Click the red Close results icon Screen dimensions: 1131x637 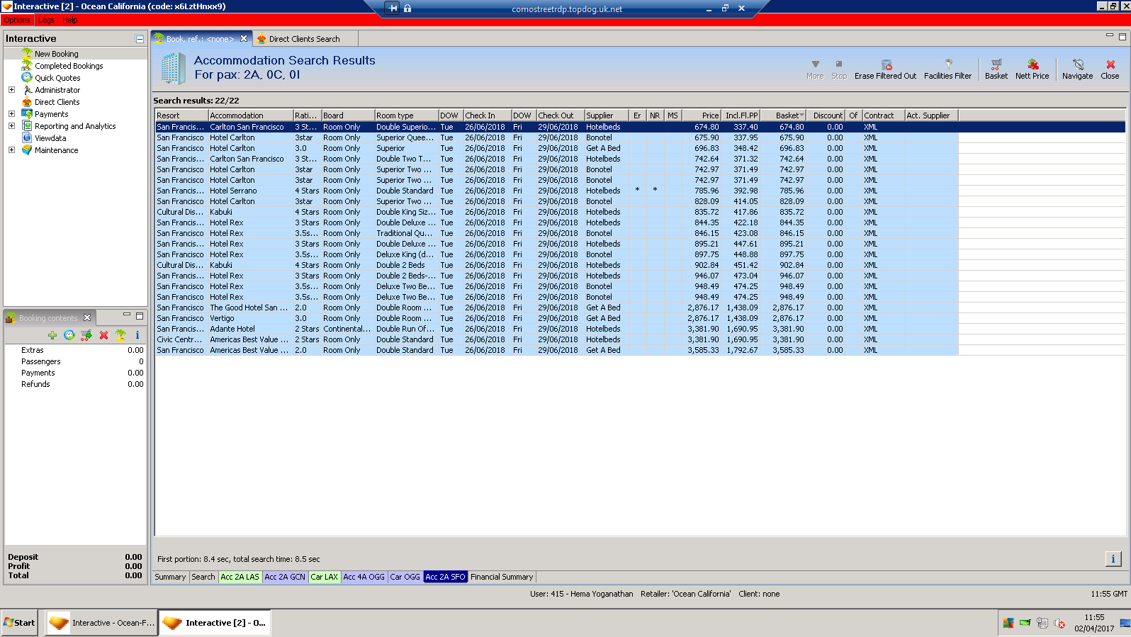[x=1110, y=64]
